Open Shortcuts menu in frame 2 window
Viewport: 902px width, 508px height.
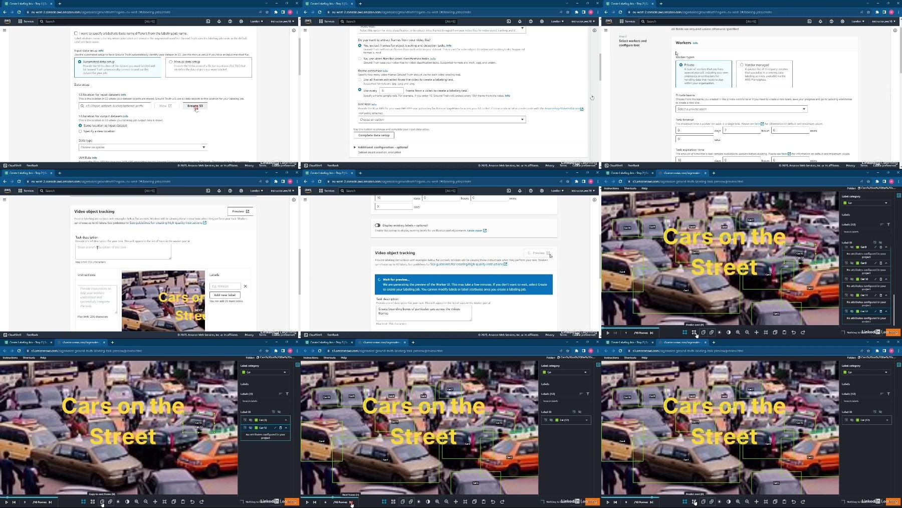click(29, 358)
